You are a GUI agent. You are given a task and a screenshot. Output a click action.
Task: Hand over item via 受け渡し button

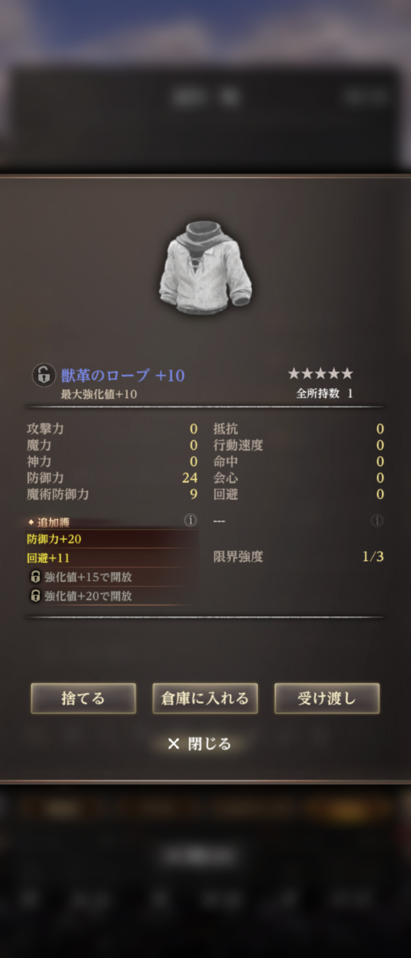click(x=327, y=698)
